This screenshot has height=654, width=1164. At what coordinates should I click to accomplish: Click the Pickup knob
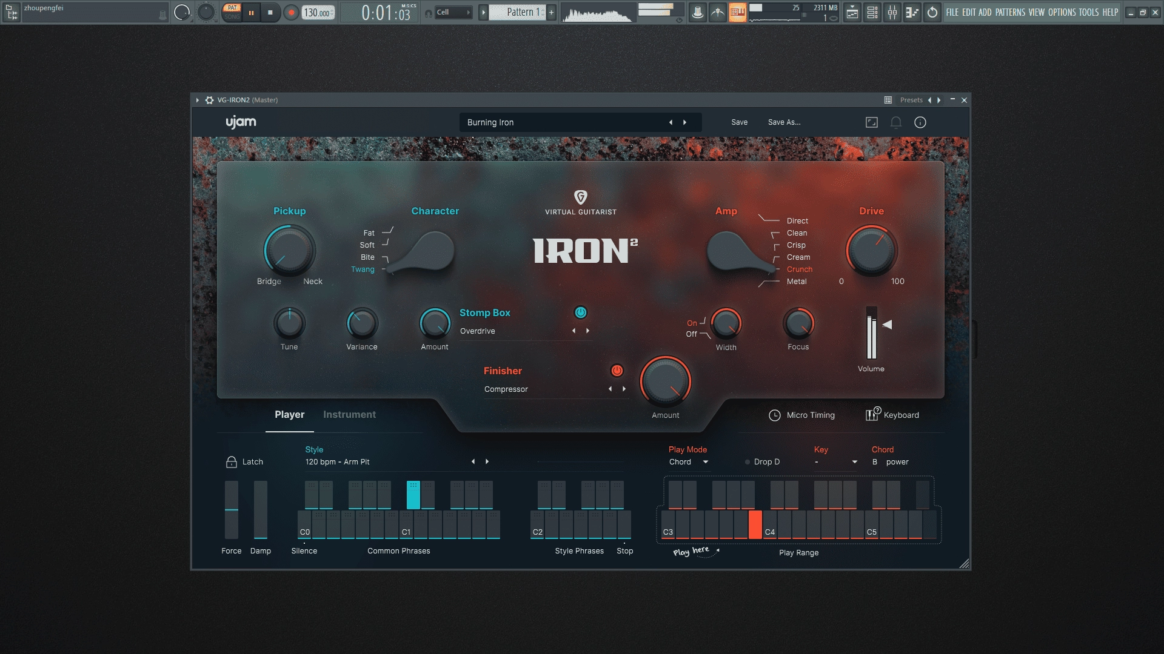[x=289, y=250]
